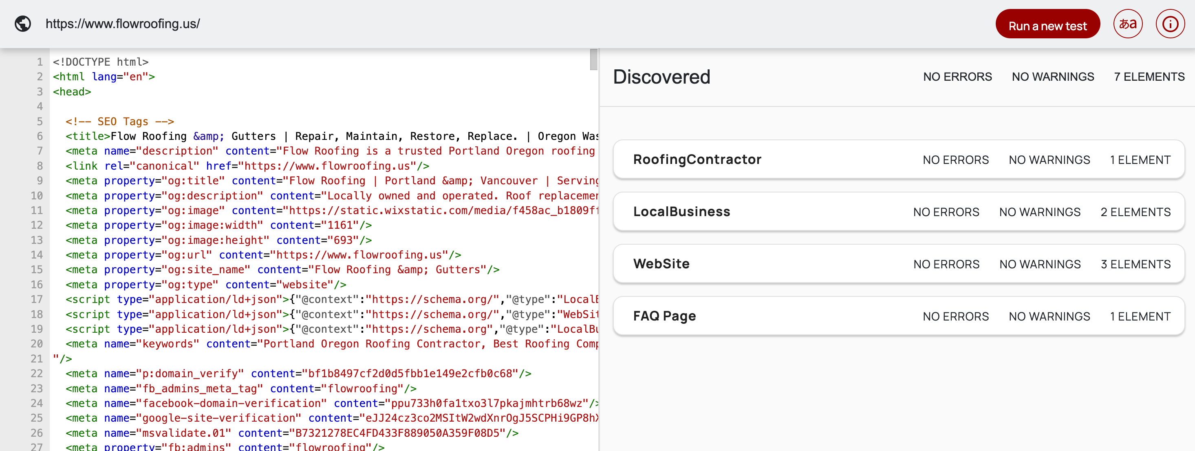This screenshot has width=1195, height=451.
Task: Click line number 21 in the gutter
Action: click(x=37, y=359)
